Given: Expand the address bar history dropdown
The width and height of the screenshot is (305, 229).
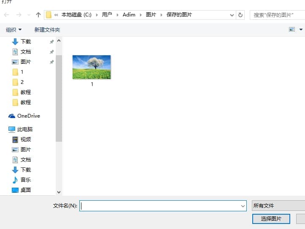Looking at the screenshot, I should pyautogui.click(x=232, y=15).
